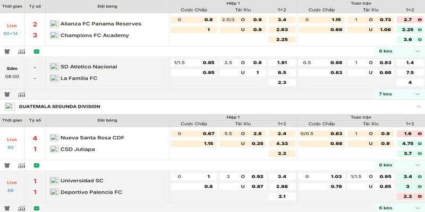Open the stats chart icon under Deportivo Palencia FC
The image size is (425, 212).
22,208
